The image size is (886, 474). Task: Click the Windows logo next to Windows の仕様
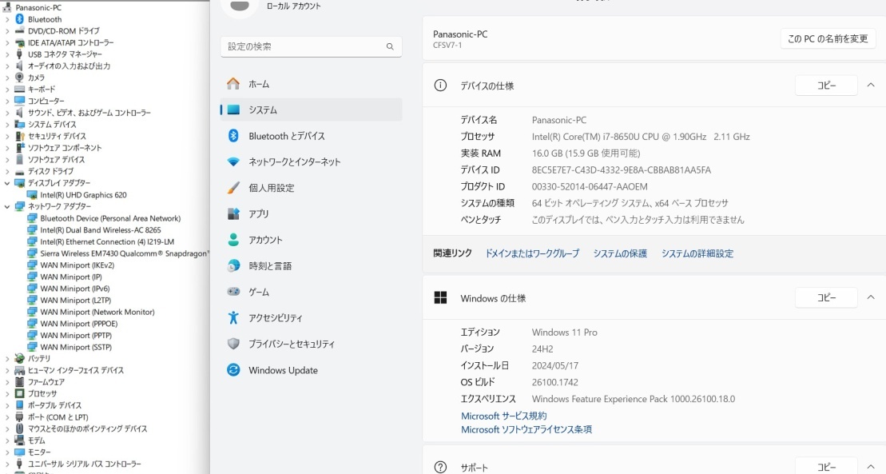click(x=440, y=297)
